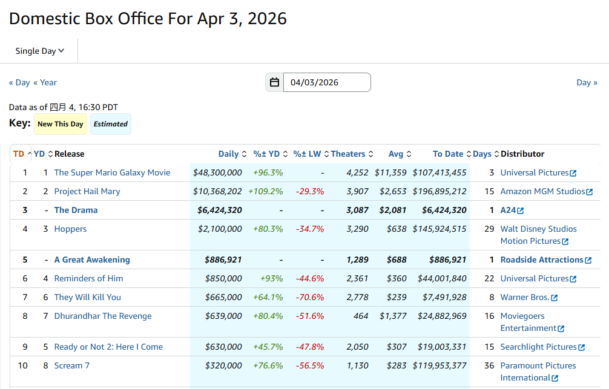Open the Single Day dropdown

point(40,51)
